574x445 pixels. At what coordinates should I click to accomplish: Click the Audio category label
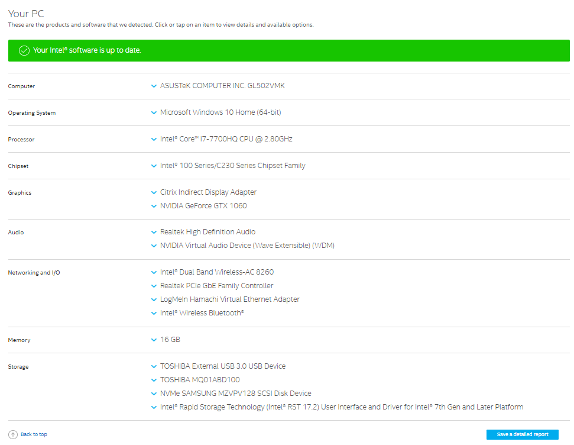tap(16, 233)
